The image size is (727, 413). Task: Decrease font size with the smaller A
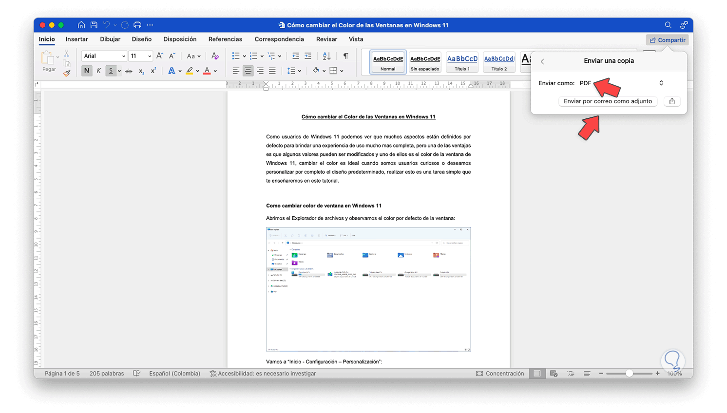[x=172, y=56]
